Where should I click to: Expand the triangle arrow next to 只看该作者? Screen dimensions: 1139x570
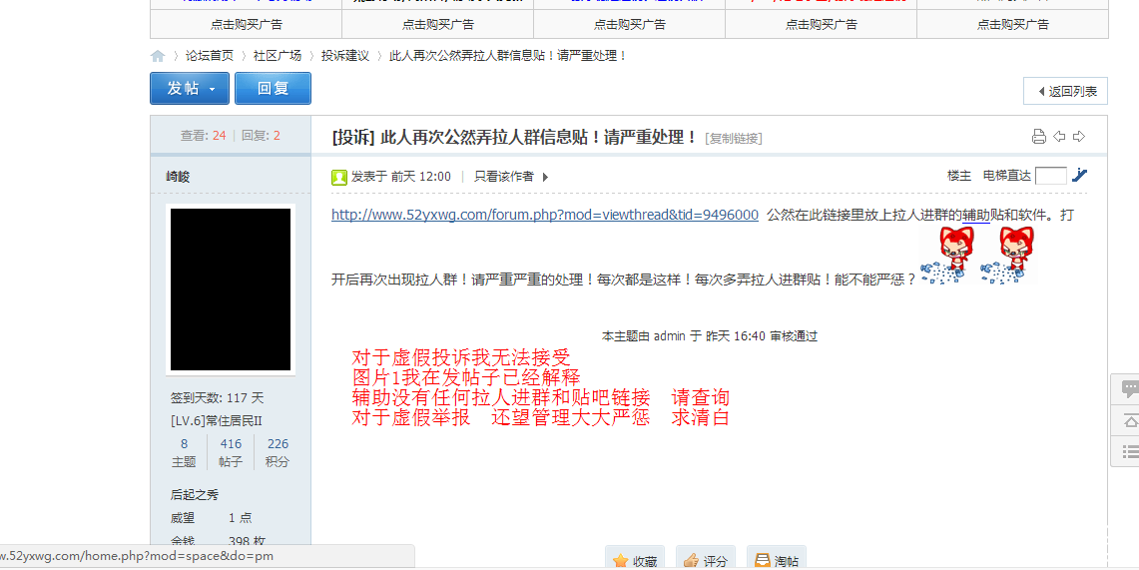545,177
